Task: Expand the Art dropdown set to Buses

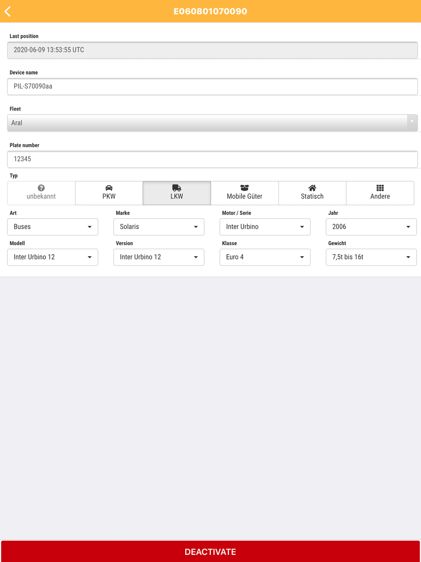Action: [x=53, y=227]
